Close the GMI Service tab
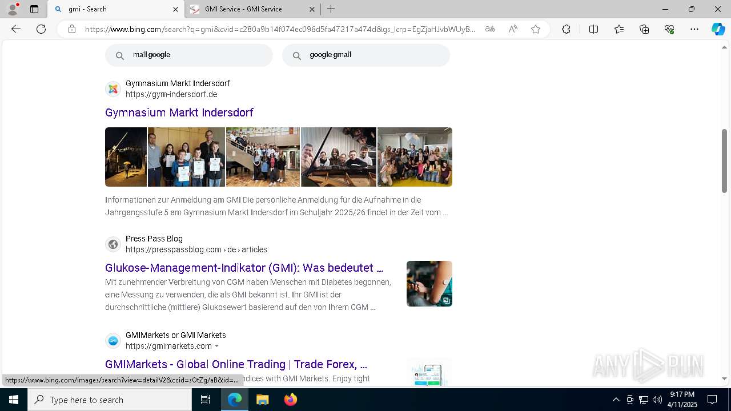 312,9
